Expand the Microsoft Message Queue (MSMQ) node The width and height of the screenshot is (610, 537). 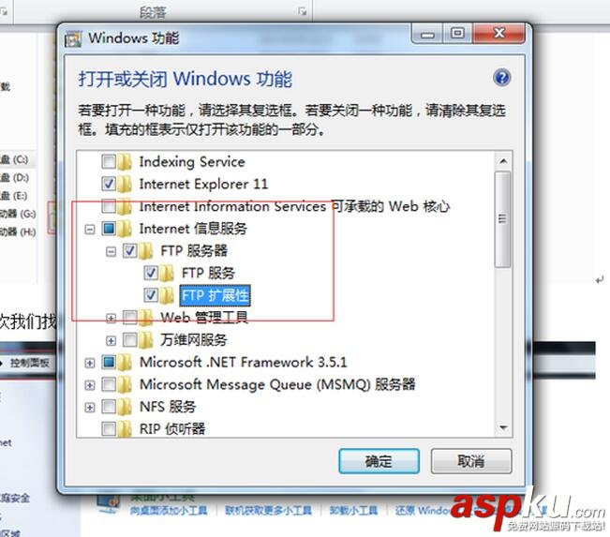(x=90, y=385)
